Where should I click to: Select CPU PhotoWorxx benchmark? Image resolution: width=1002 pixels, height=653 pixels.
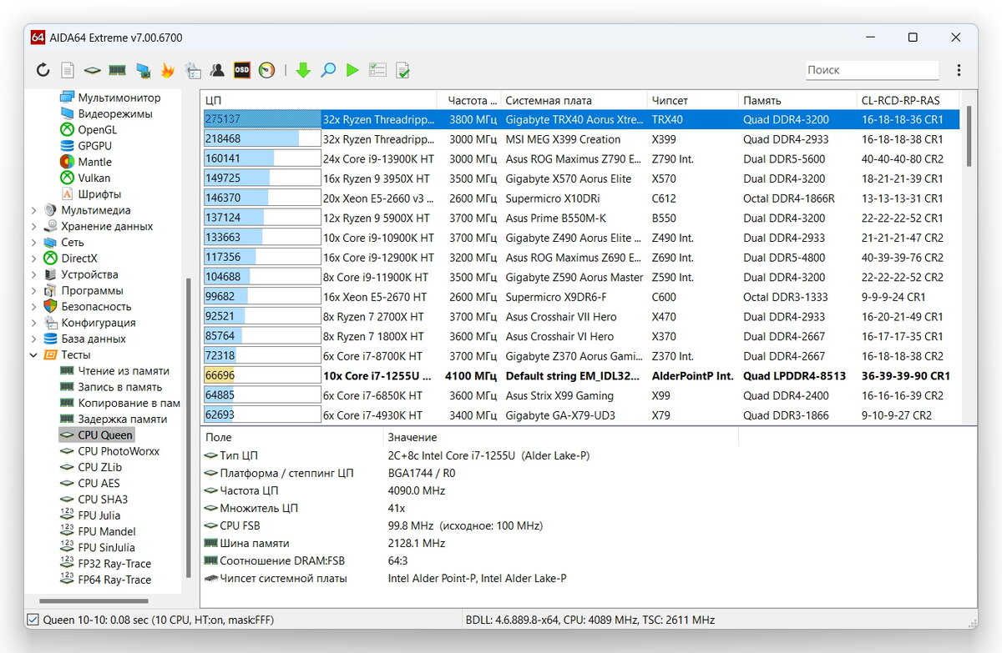(x=119, y=451)
